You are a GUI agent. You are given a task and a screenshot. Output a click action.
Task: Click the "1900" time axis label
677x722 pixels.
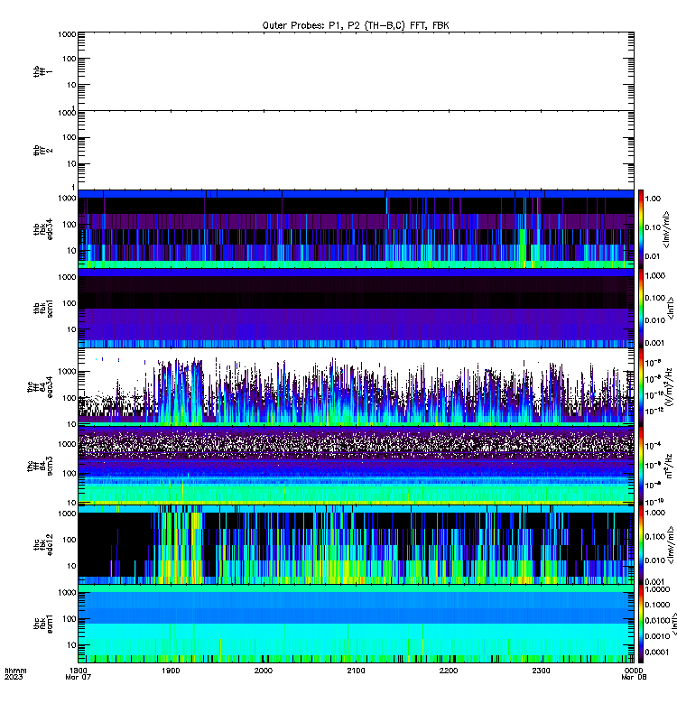coord(171,671)
